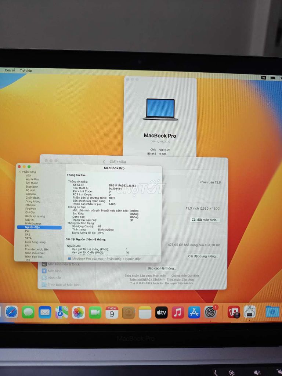282x376 pixels.
Task: Select Dung lượng in the sidebar
Action: [x=33, y=202]
